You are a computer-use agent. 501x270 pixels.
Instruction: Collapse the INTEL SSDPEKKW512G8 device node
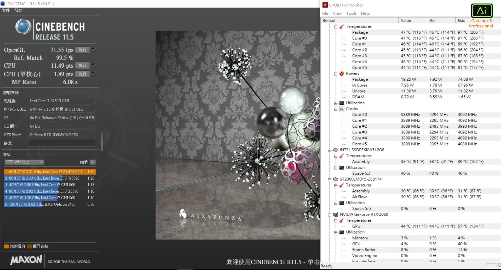click(330, 150)
